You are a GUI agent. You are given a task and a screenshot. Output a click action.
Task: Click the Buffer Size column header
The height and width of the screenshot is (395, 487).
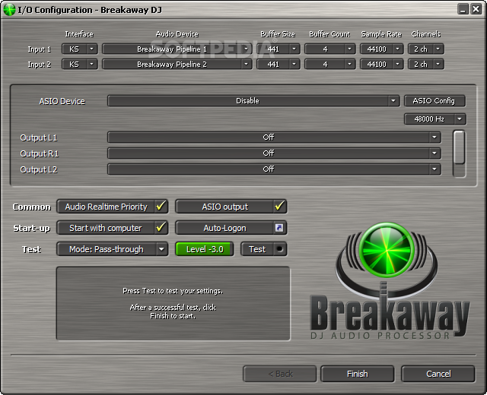(x=278, y=33)
